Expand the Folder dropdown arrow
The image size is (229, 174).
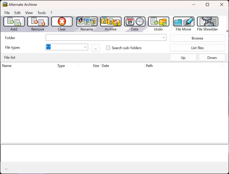click(164, 37)
